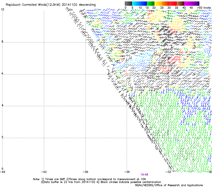
Task: Click the note 'Black circles indicate possible contamination'
Action: (131, 182)
